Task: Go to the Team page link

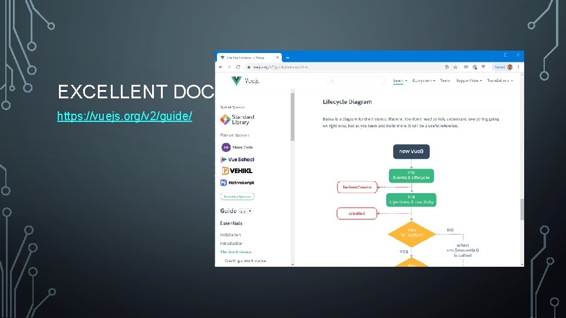Action: 445,81
